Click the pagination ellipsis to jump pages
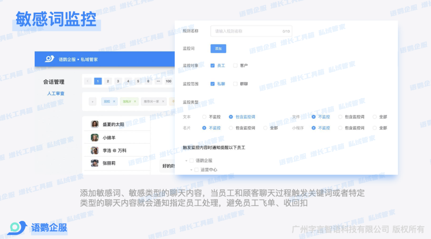 click(158, 81)
